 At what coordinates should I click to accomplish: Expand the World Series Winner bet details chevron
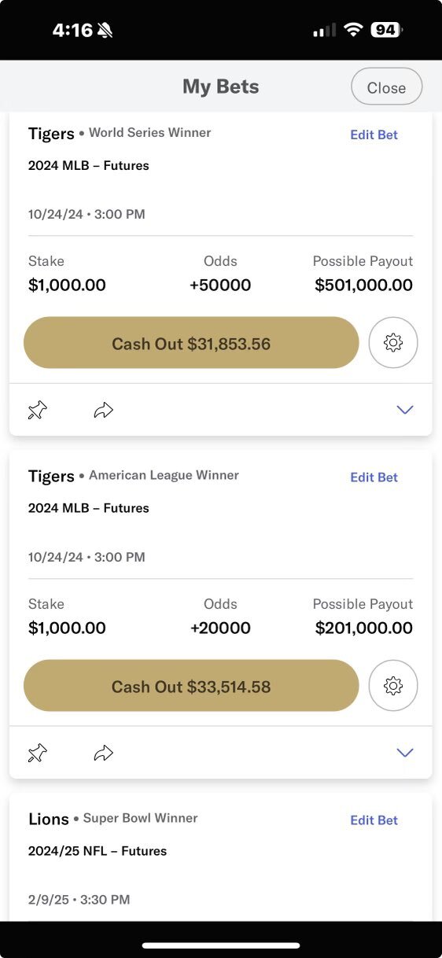coord(405,410)
